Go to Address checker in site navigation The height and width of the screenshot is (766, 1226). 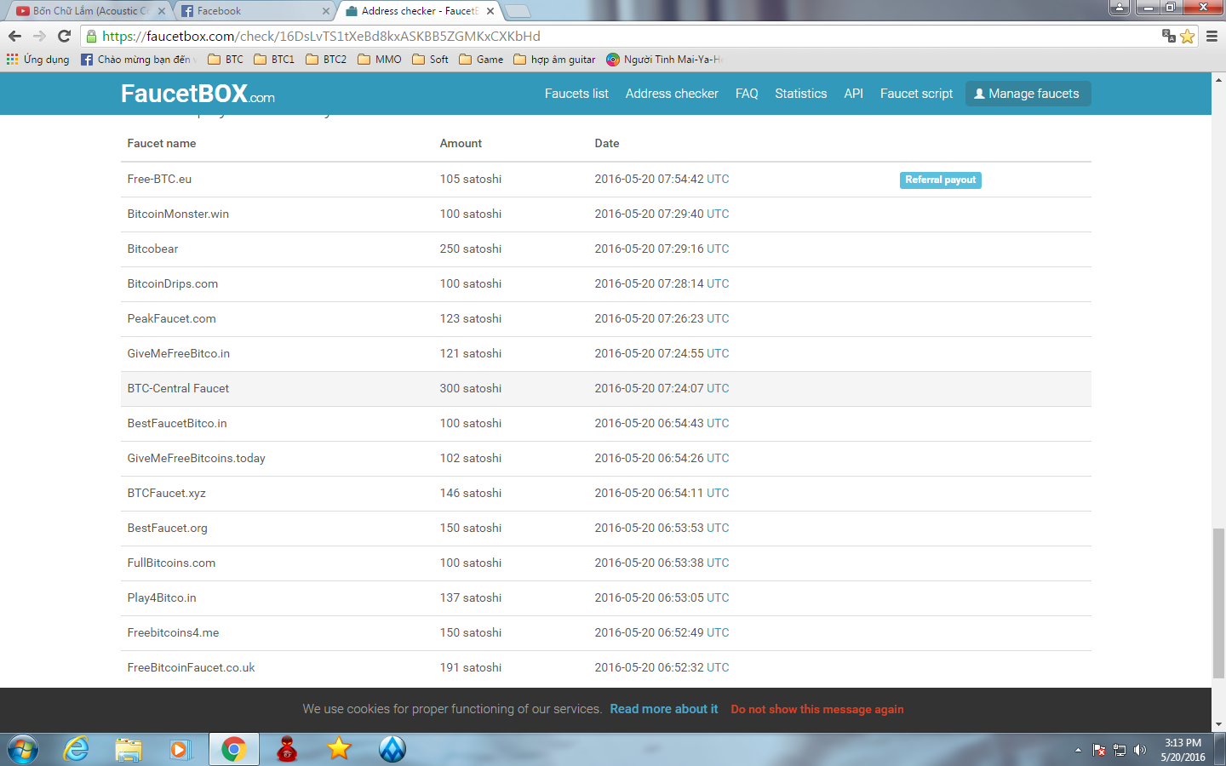tap(672, 94)
